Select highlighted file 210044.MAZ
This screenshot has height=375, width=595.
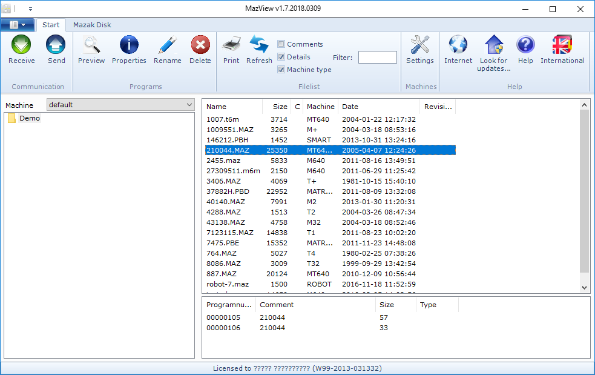330,150
